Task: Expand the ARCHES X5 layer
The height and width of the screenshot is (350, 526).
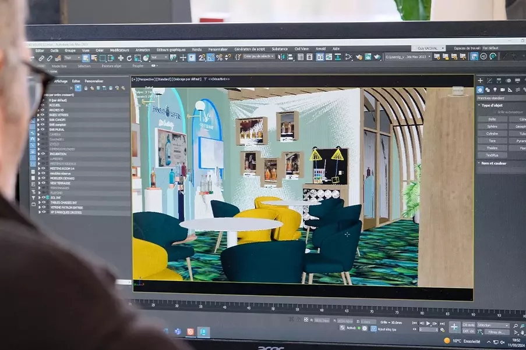Action: pos(38,110)
